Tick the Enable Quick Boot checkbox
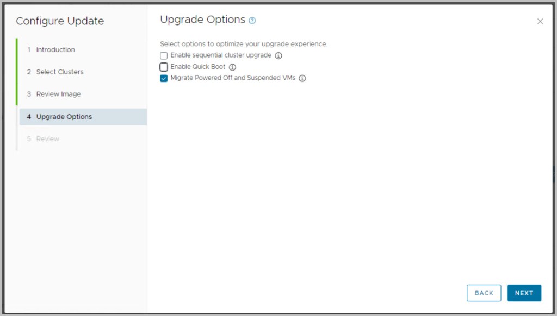This screenshot has height=316, width=557. [164, 67]
